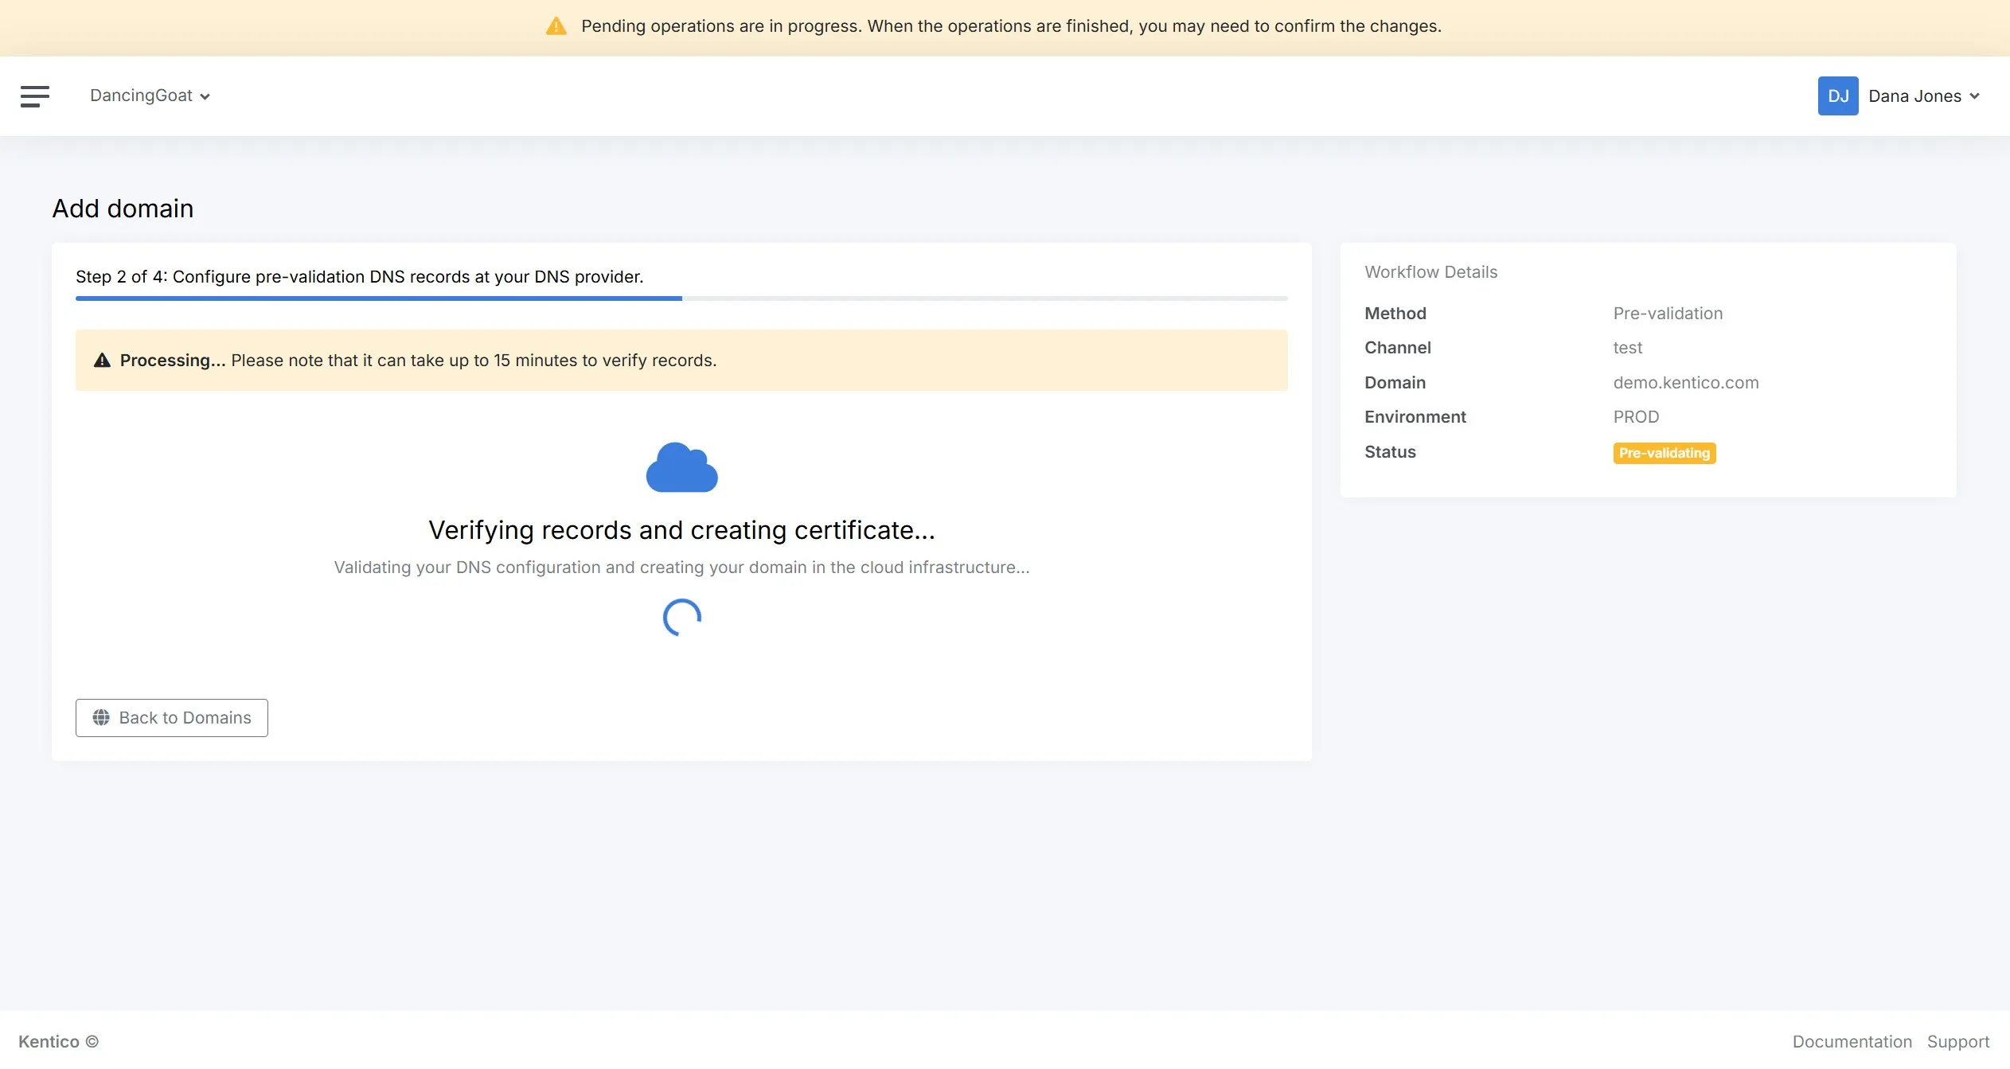
Task: Click the Method label in Workflow Details
Action: [x=1395, y=314]
